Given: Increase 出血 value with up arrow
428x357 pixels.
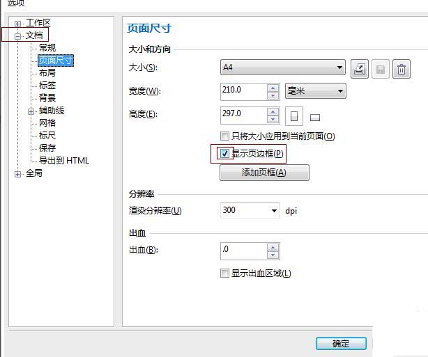Looking at the screenshot, I should tap(273, 248).
